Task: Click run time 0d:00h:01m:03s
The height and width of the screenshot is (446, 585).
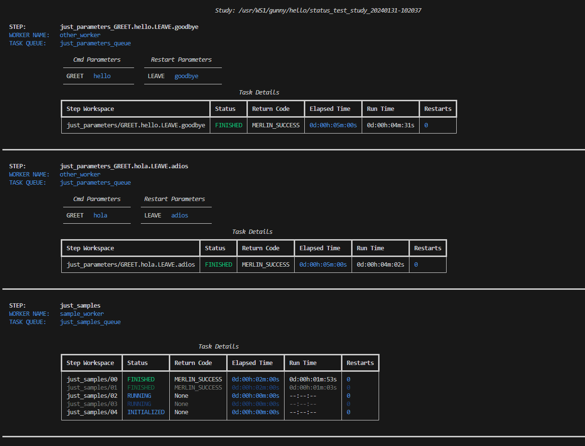Action: [313, 388]
